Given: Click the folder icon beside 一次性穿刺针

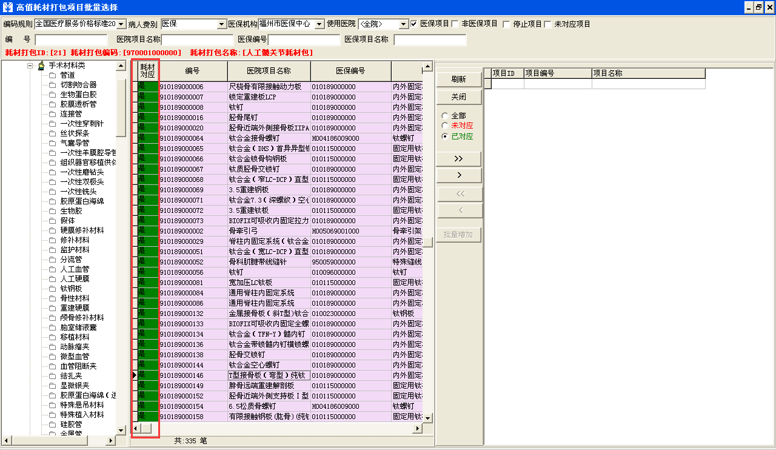Looking at the screenshot, I should 52,124.
